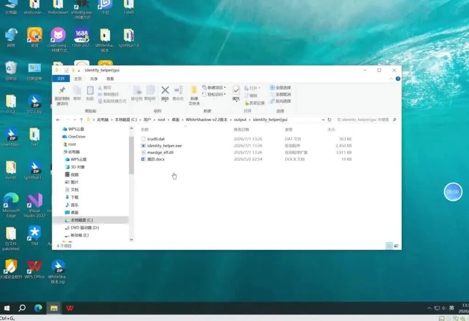This screenshot has height=321, width=469.
Task: Sort by the Date modified column header
Action: click(241, 130)
